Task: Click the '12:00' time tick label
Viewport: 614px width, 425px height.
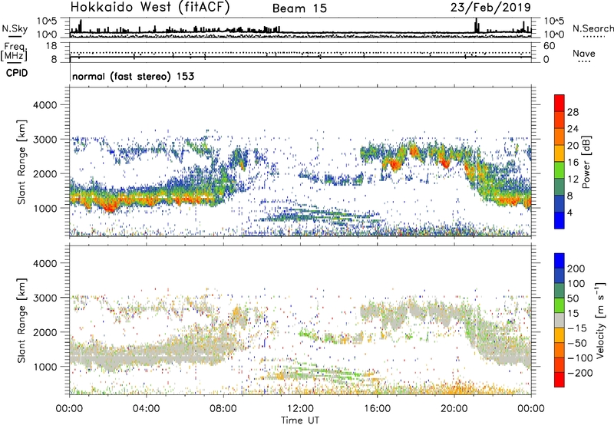Action: point(300,409)
